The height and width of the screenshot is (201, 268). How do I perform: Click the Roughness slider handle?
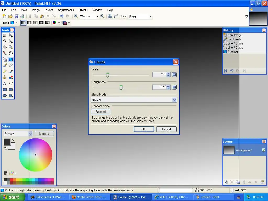tap(121, 87)
